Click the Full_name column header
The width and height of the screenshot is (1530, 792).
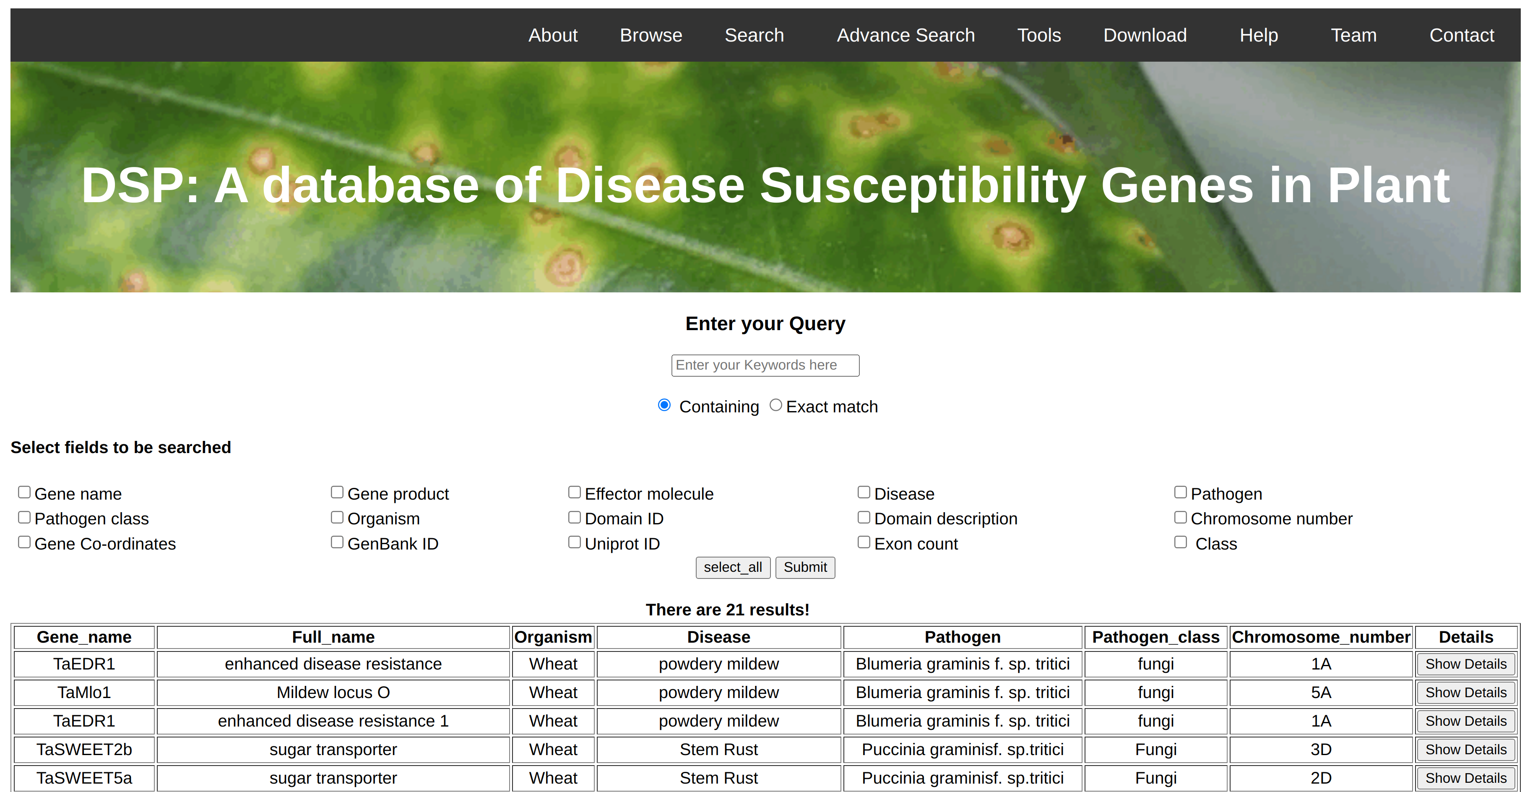click(x=333, y=637)
